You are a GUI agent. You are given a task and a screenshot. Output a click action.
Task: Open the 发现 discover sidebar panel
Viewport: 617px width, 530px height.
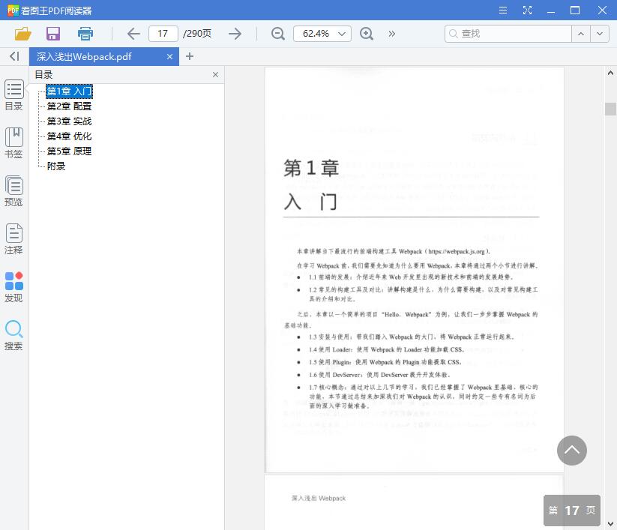(13, 287)
